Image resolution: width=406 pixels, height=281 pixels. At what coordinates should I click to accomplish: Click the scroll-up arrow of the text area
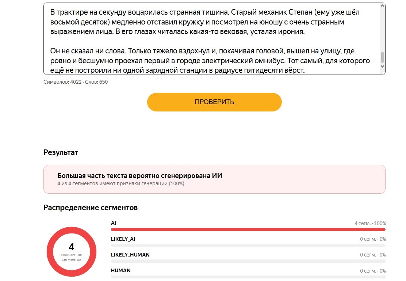(x=382, y=6)
